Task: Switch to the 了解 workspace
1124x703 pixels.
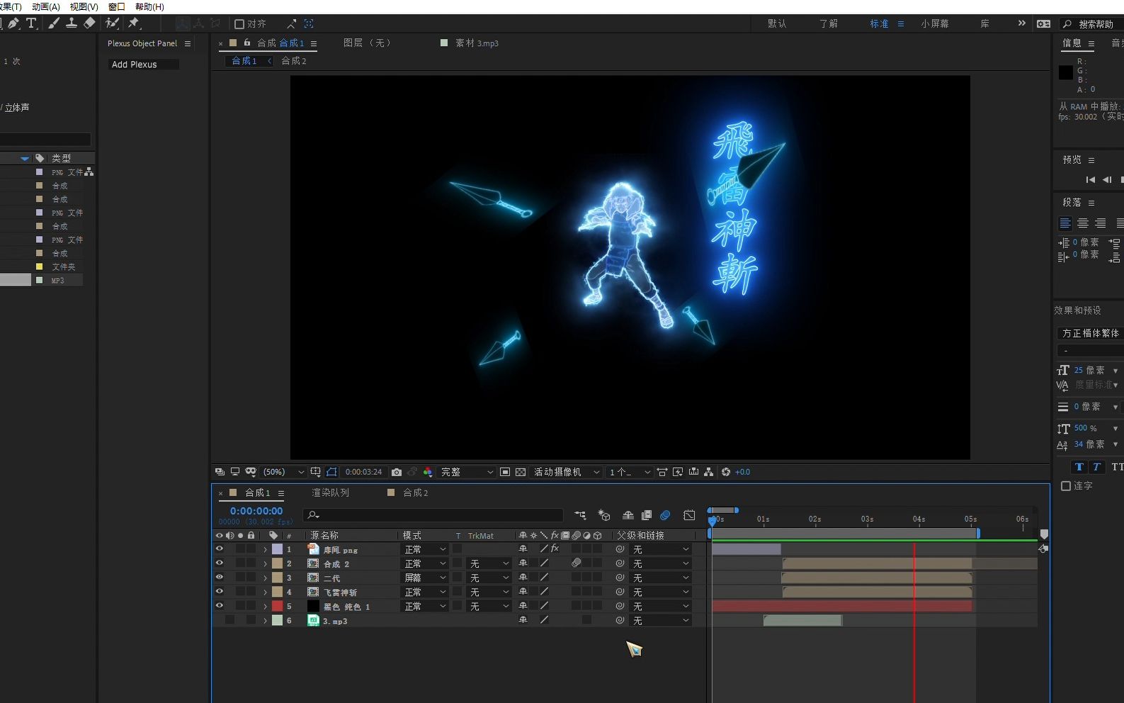Action: click(829, 23)
